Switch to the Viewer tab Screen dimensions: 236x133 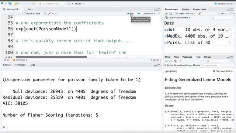(207, 57)
